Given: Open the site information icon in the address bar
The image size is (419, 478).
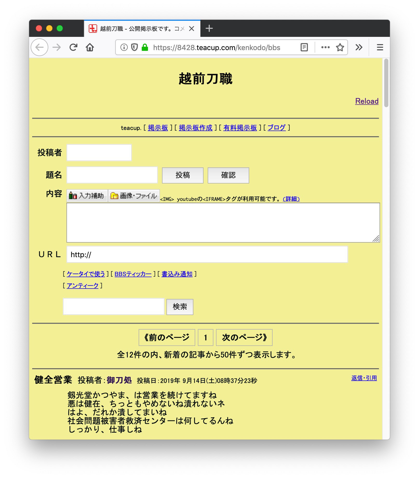Looking at the screenshot, I should click(124, 47).
